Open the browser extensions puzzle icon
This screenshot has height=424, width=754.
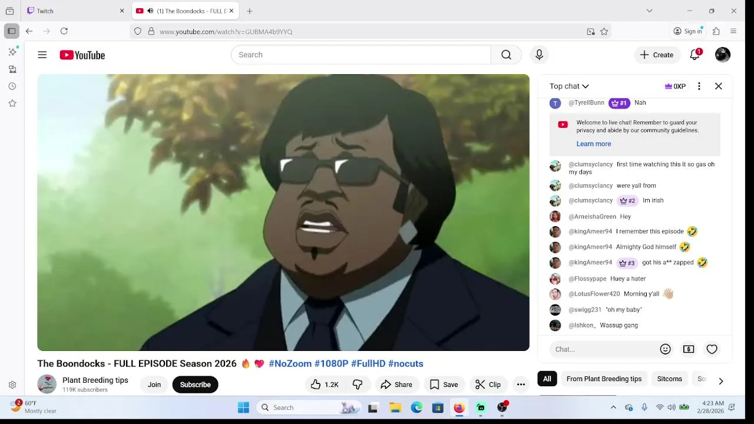click(x=716, y=31)
